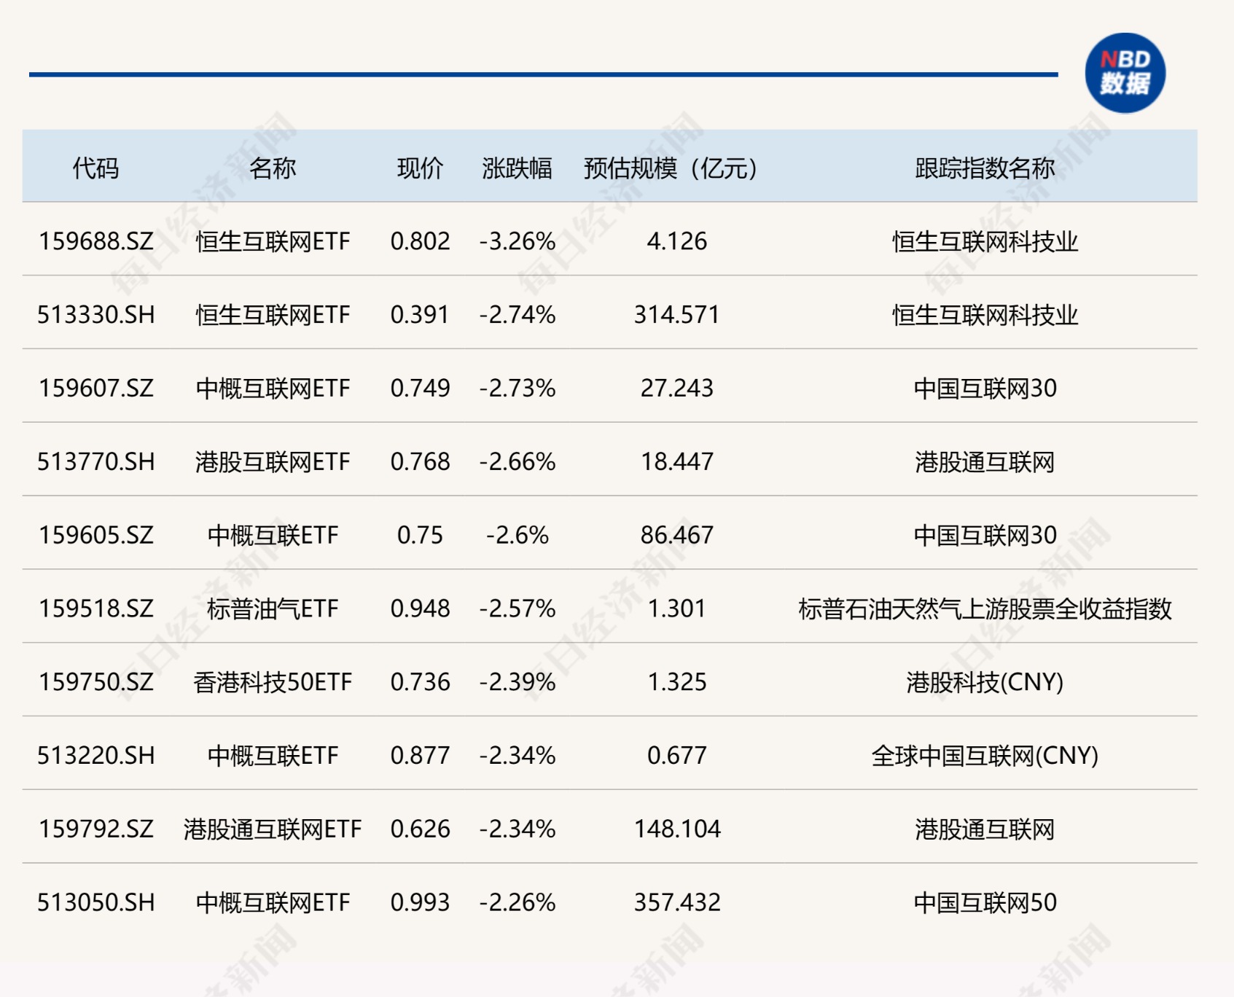This screenshot has height=997, width=1234.
Task: Click the 357.432 scale value
Action: 677,902
